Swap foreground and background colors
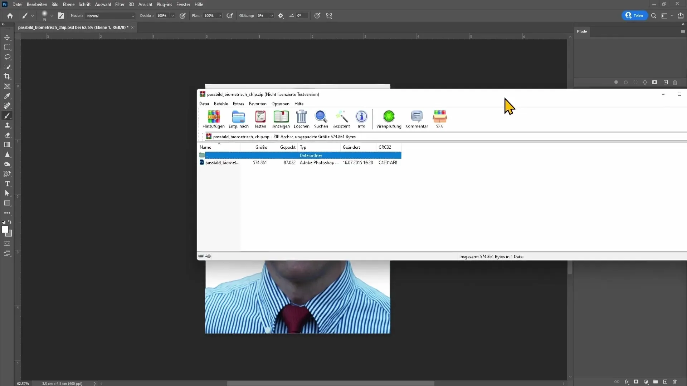 click(x=10, y=222)
